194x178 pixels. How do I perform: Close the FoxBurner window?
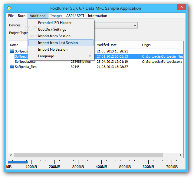tap(181, 7)
